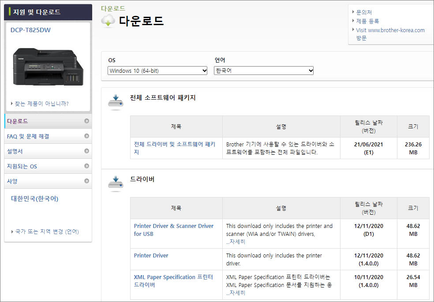The width and height of the screenshot is (434, 302).
Task: Open the 사양 sidebar menu item
Action: click(x=48, y=181)
